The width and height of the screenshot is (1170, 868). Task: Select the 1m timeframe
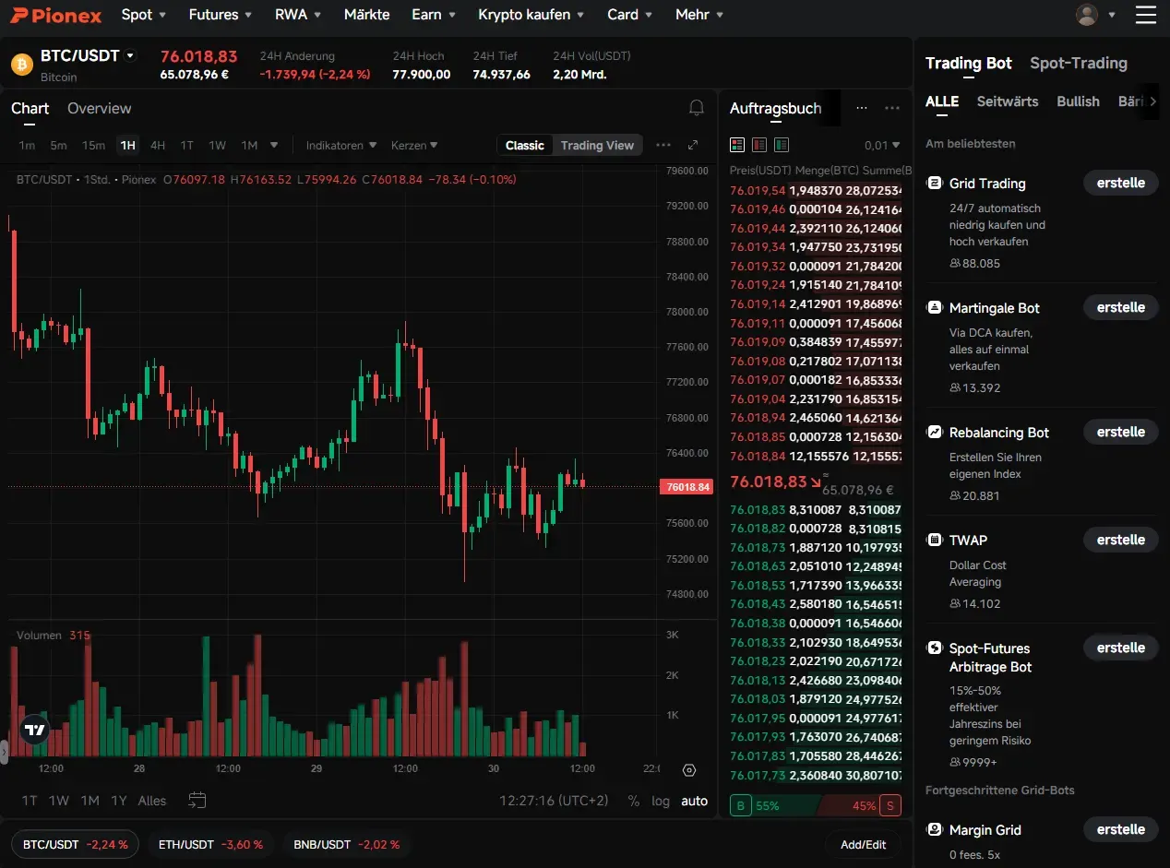pyautogui.click(x=27, y=145)
